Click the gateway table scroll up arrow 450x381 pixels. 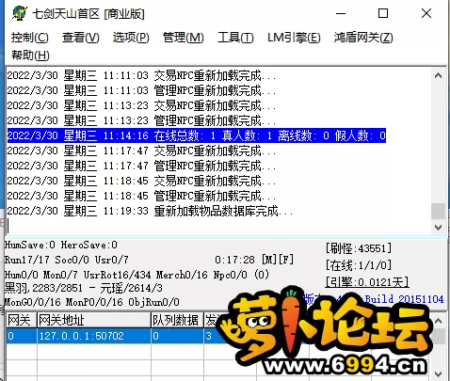(438, 321)
